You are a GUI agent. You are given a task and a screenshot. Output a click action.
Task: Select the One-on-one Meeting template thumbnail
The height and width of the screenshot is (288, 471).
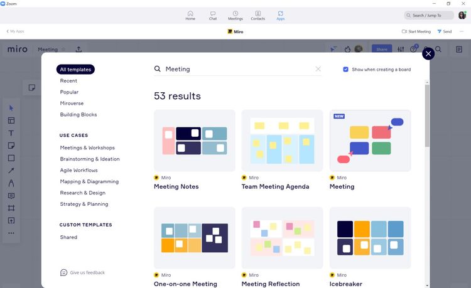194,238
